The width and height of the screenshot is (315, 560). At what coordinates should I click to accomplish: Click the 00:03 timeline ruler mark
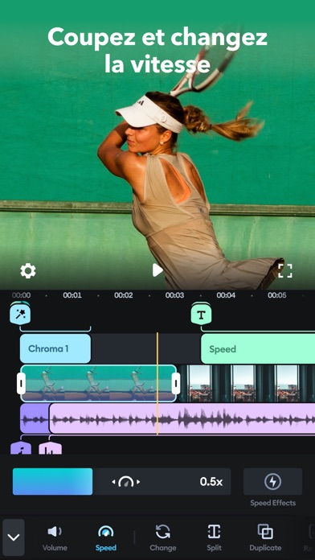175,295
